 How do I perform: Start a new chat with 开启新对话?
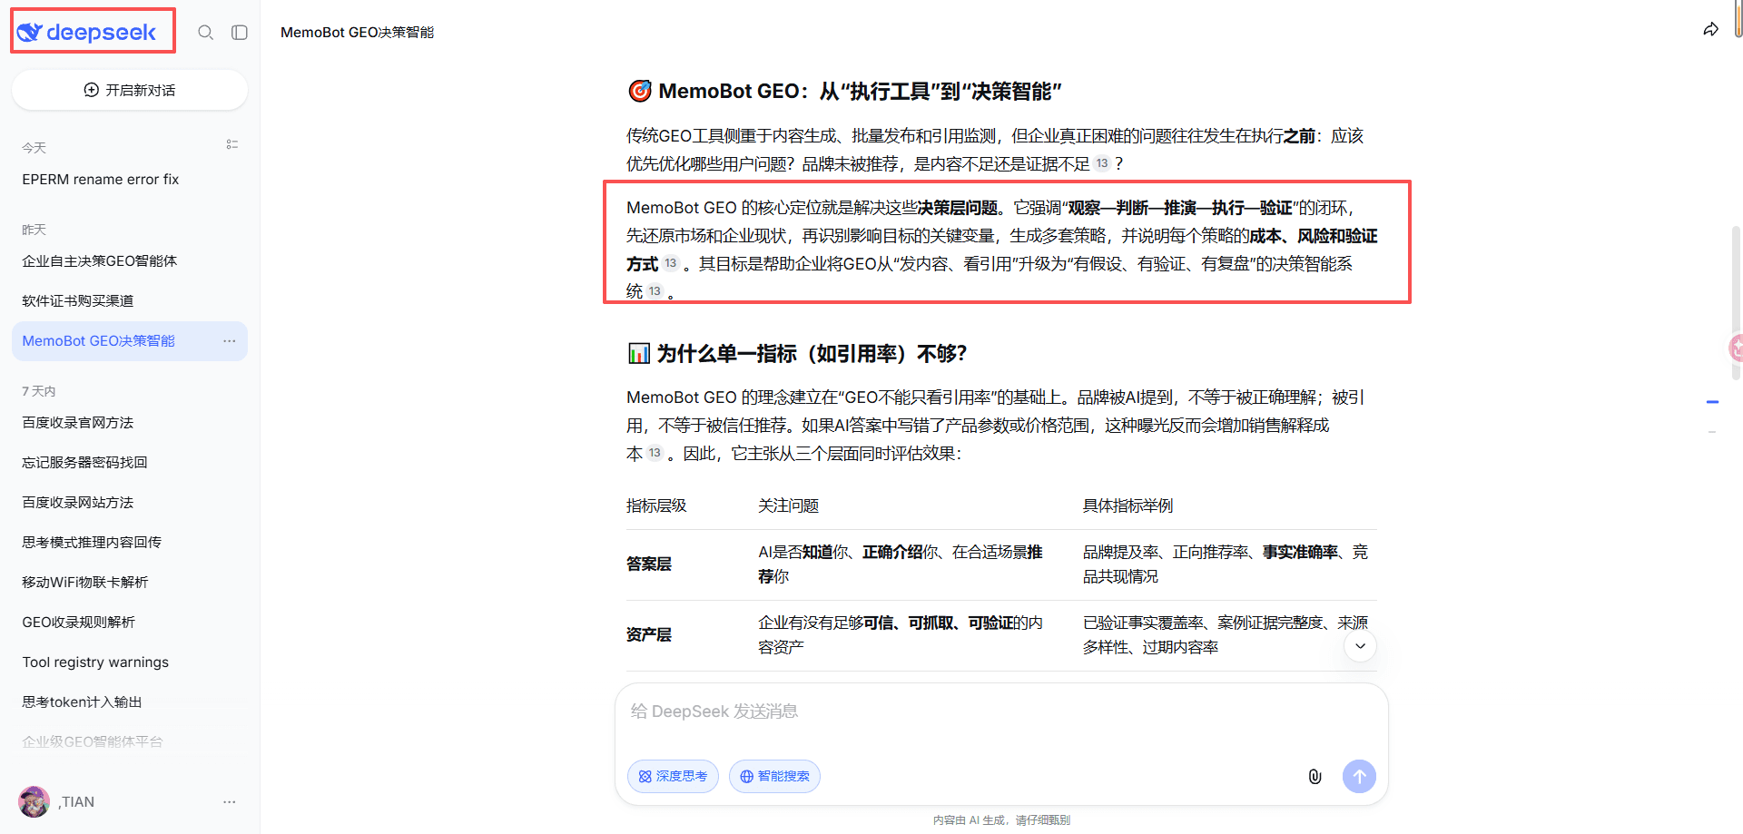click(130, 90)
